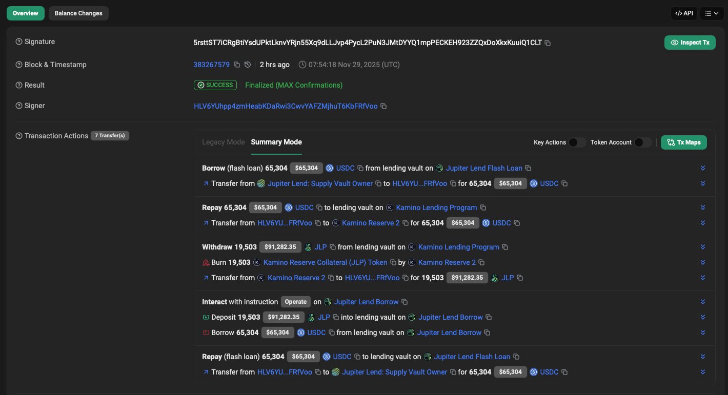Select Legacy Mode view

[223, 142]
